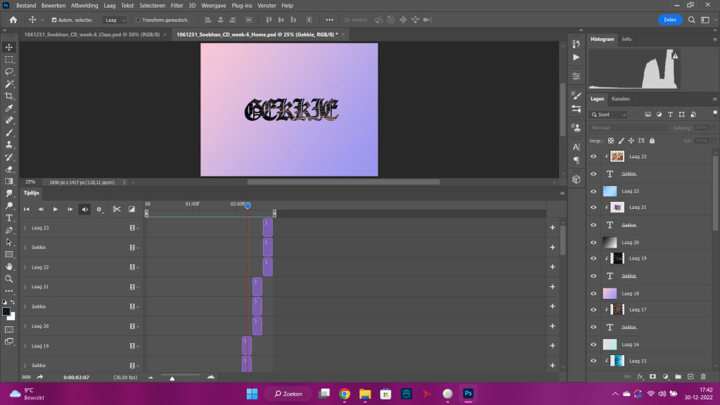Open the Soort layer filter dropdown
The height and width of the screenshot is (405, 720).
(609, 114)
